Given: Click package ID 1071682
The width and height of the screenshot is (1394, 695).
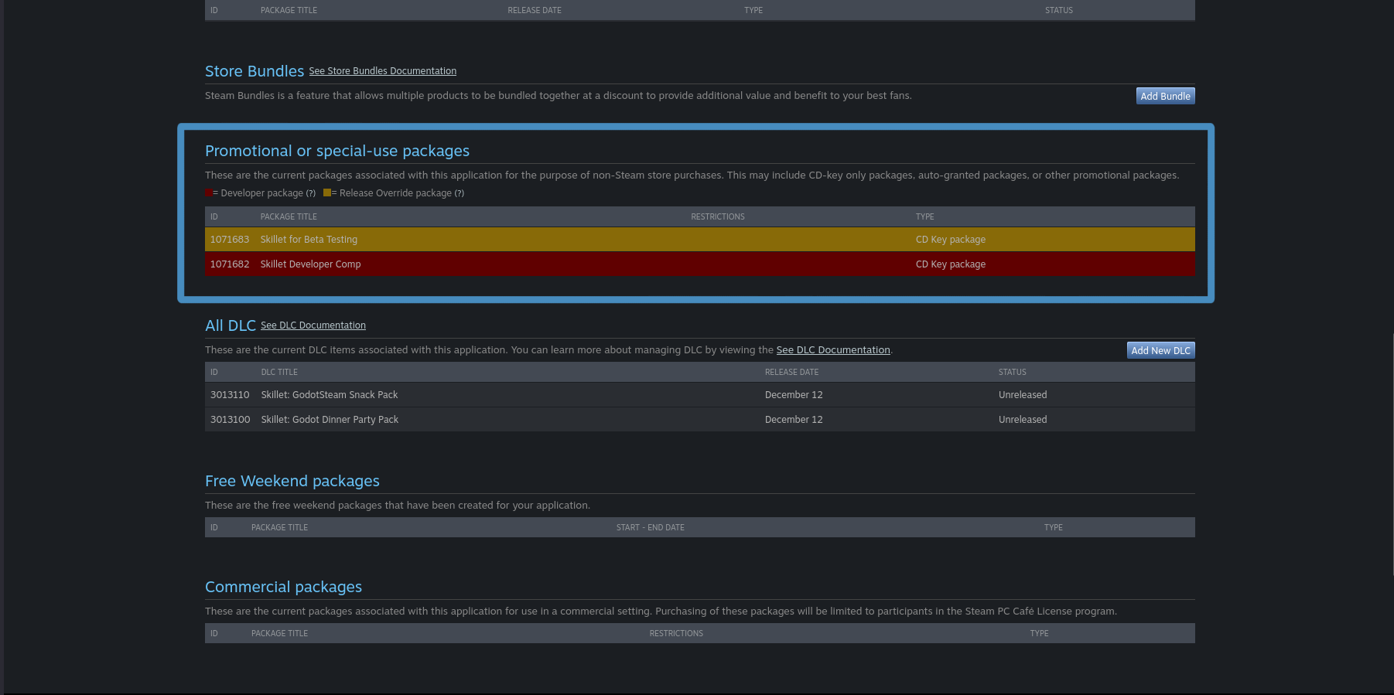Looking at the screenshot, I should tap(230, 264).
